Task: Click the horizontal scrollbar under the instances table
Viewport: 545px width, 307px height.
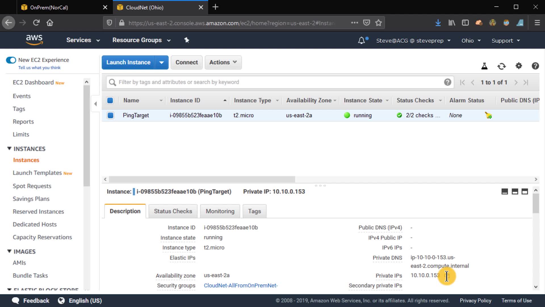Action: pos(202,179)
